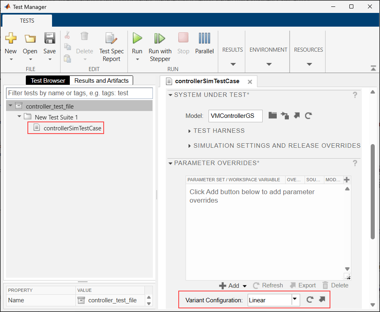Collapse the toolstrip with the corner arrow icon
This screenshot has height=312, width=380.
pos(373,68)
